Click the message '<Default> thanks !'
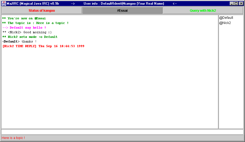 click(x=19, y=41)
